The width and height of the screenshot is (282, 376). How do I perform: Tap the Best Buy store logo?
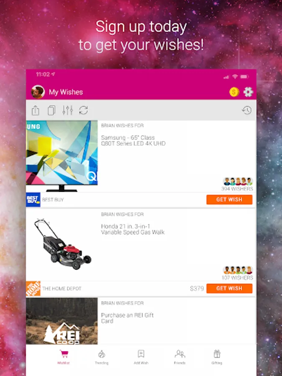point(33,200)
